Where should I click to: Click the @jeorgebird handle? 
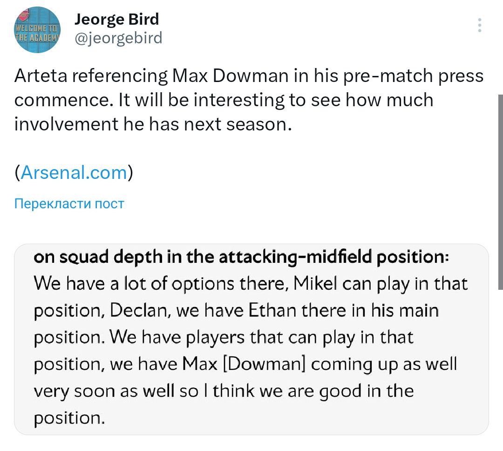point(118,37)
